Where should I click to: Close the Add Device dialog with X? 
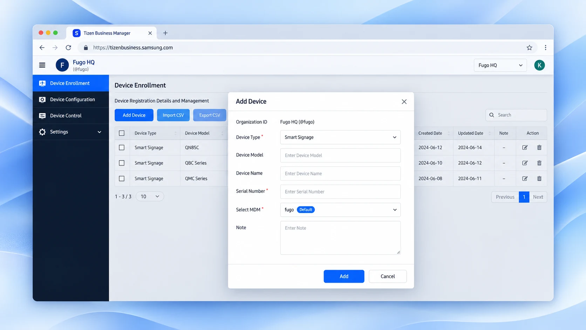[404, 102]
